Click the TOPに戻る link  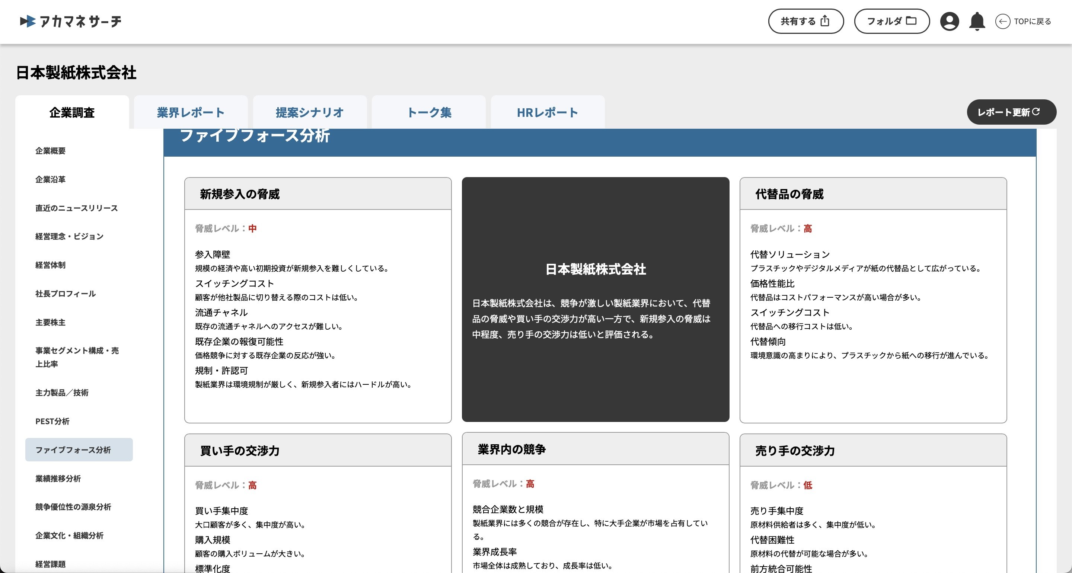[x=1033, y=21]
